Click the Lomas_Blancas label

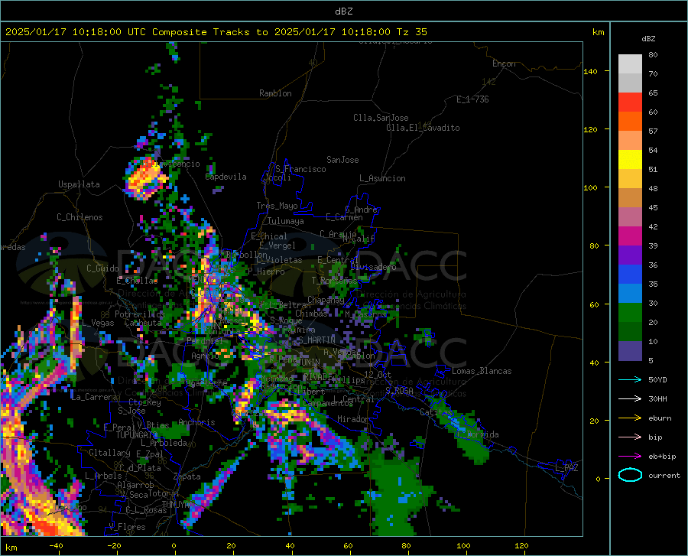point(482,371)
